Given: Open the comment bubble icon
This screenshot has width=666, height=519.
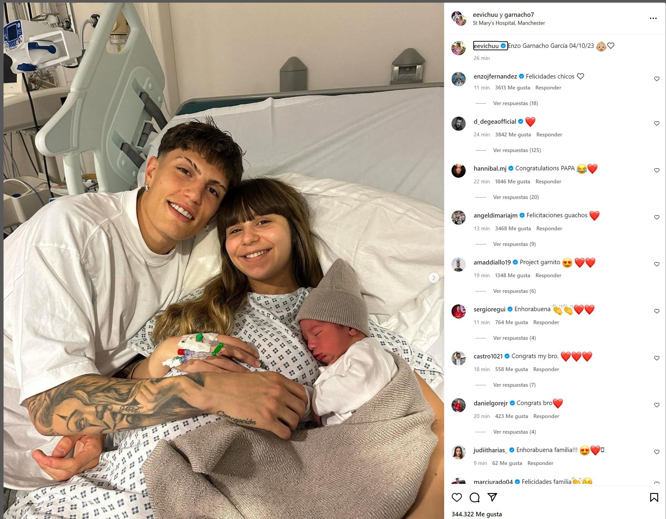Looking at the screenshot, I should point(475,497).
